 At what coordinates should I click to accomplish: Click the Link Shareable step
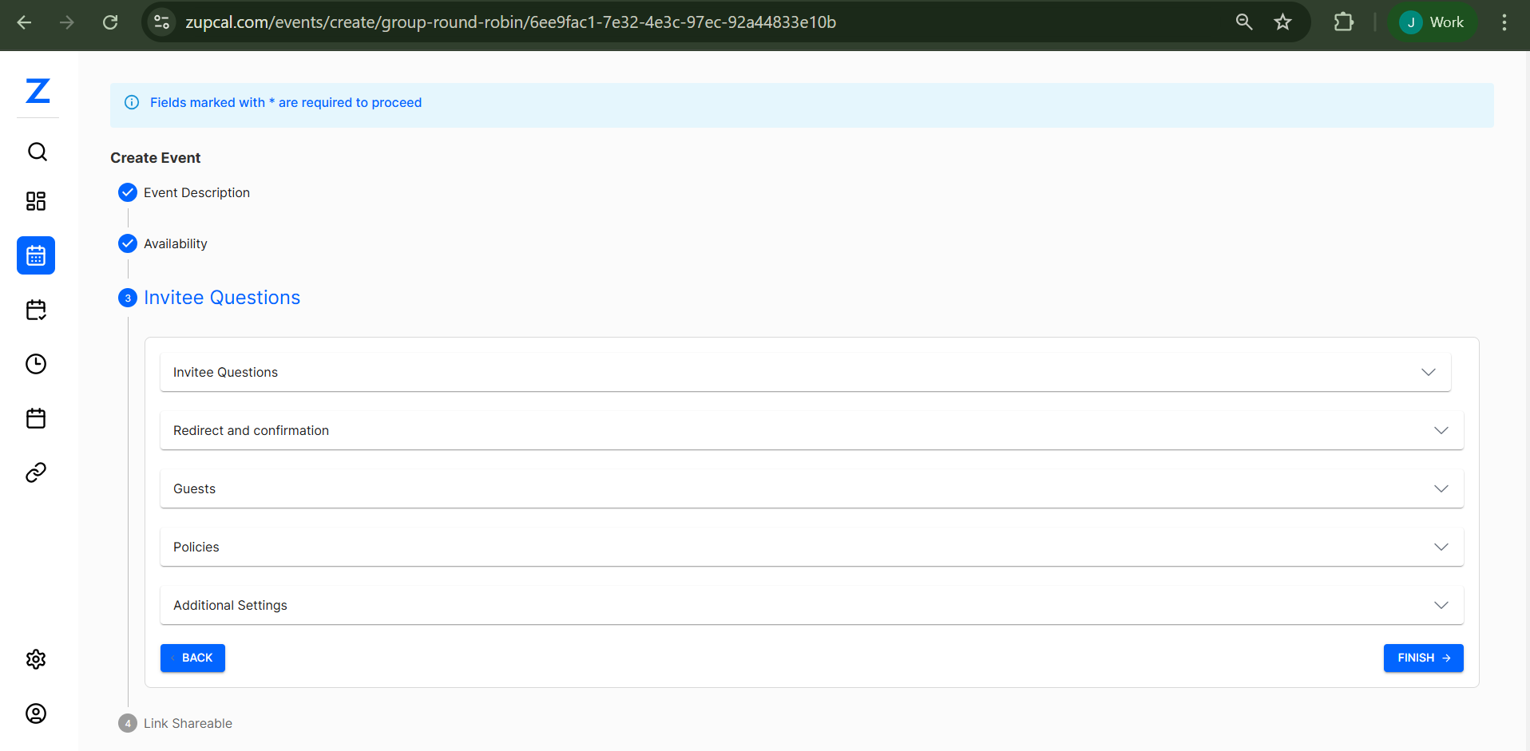[x=188, y=724]
